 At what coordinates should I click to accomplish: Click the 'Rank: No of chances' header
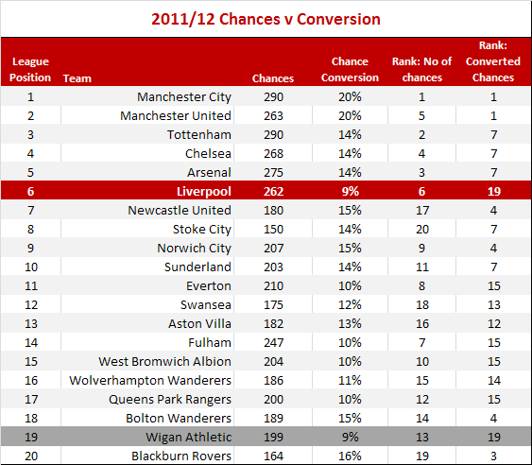pyautogui.click(x=421, y=69)
